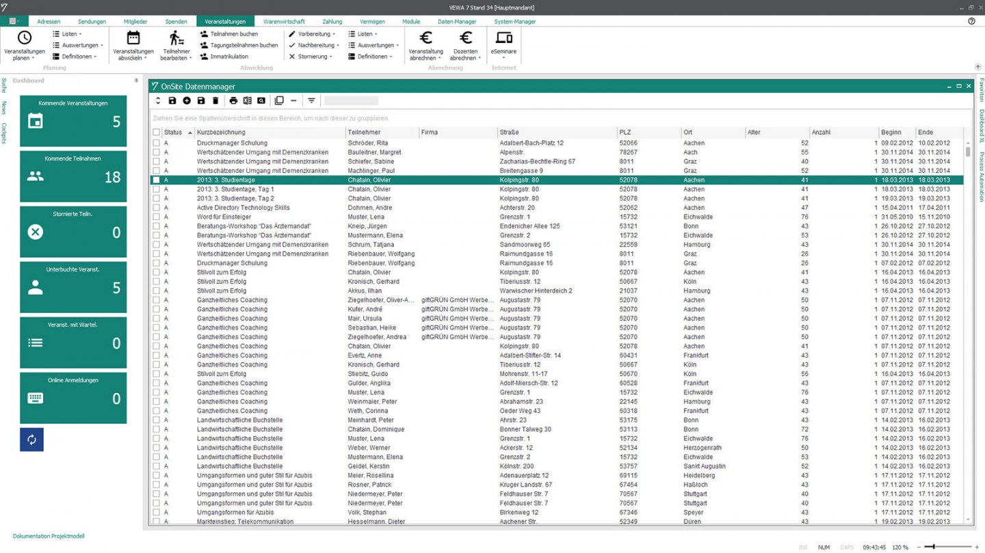This screenshot has width=985, height=553.
Task: Click the copy/duplicate windows icon in toolbar
Action: click(x=279, y=100)
